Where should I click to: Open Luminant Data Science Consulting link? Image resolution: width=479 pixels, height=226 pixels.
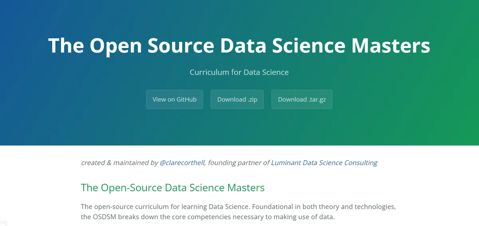point(324,163)
